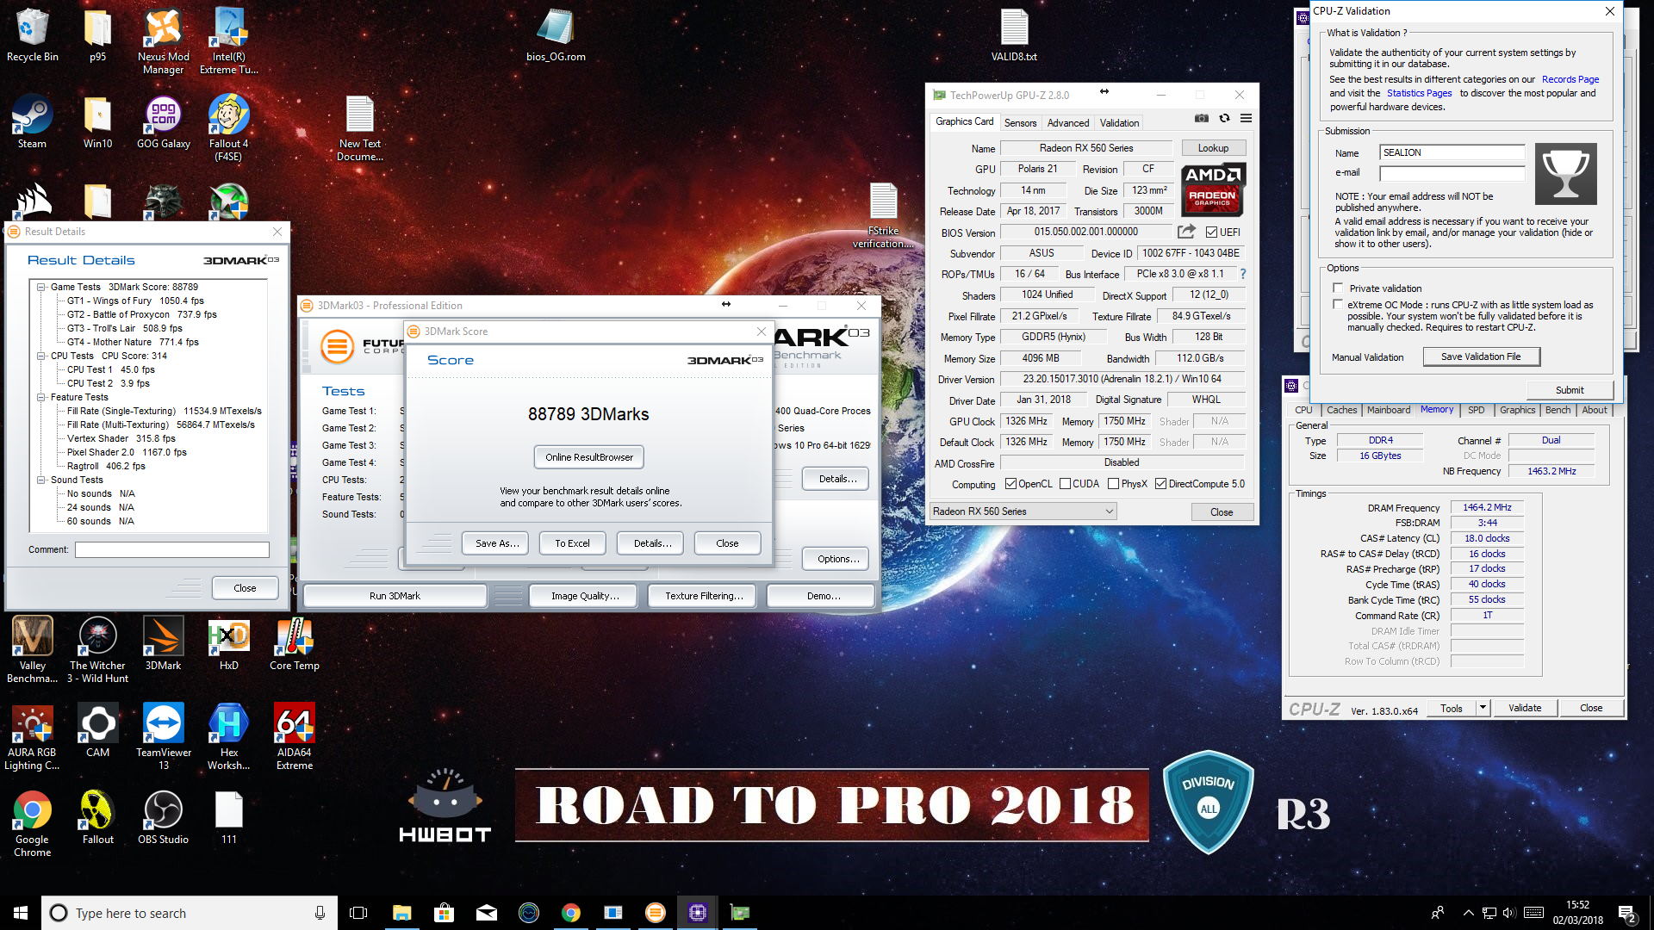Toggle DirectCompute 5.0 checkbox

[x=1160, y=484]
